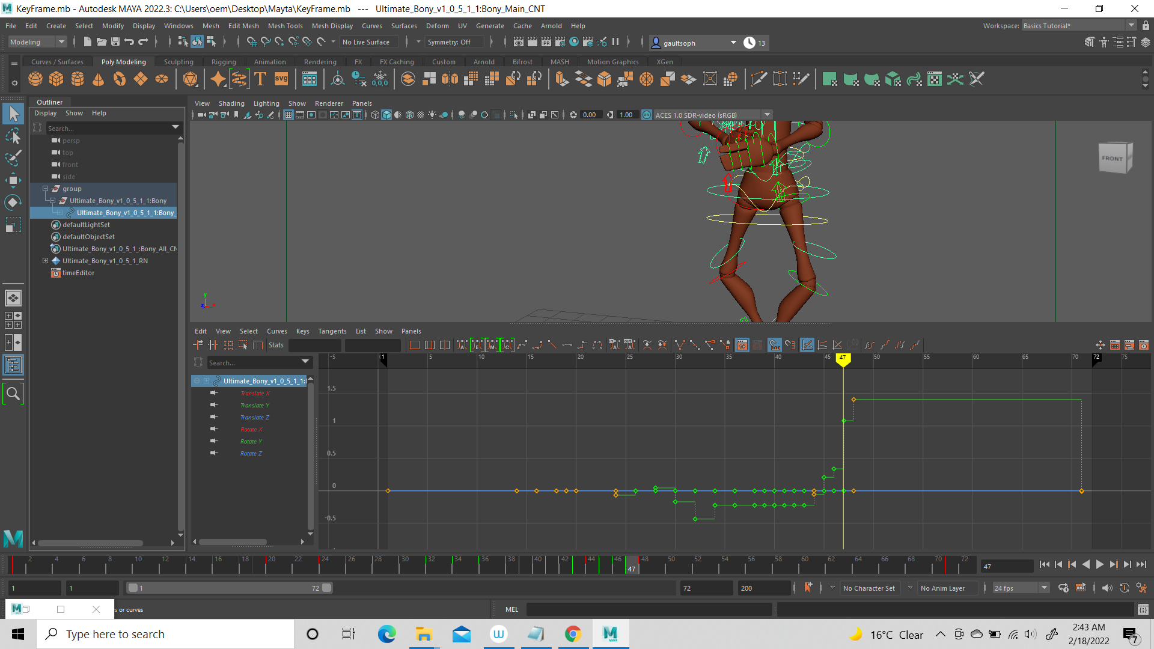This screenshot has height=649, width=1154.
Task: Open the Curves menu in the Graph Editor
Action: coord(277,331)
